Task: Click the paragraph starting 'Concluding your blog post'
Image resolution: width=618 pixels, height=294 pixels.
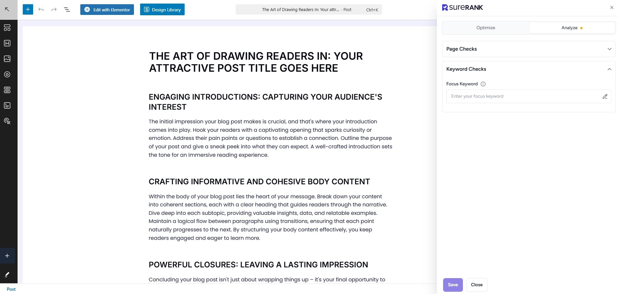Action: tap(267, 280)
